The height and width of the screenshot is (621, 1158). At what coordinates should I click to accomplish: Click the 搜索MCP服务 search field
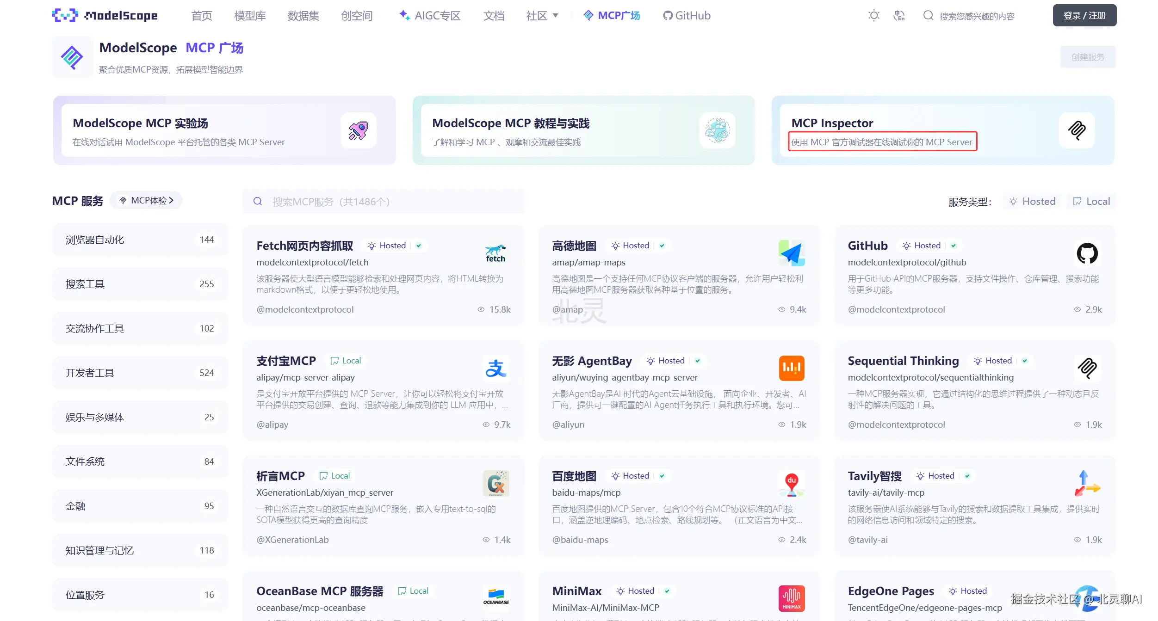(x=383, y=202)
